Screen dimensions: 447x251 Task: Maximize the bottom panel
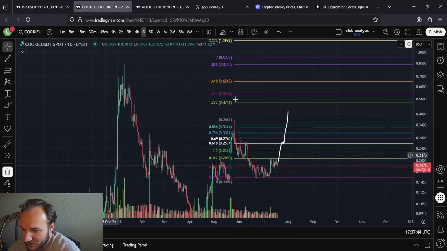click(x=427, y=245)
